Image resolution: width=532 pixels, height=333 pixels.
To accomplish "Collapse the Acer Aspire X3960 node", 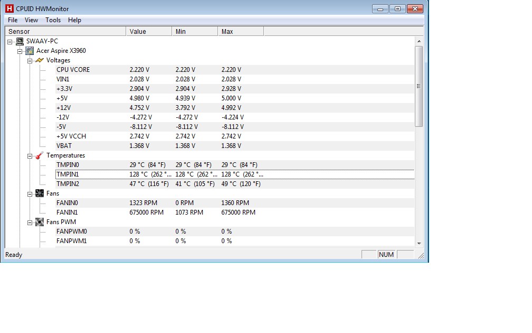I will pyautogui.click(x=20, y=51).
